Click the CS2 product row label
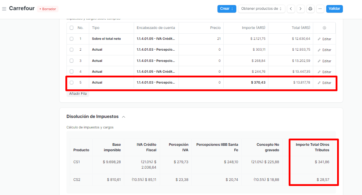Screen dimensions: 362x195 pos(77,179)
